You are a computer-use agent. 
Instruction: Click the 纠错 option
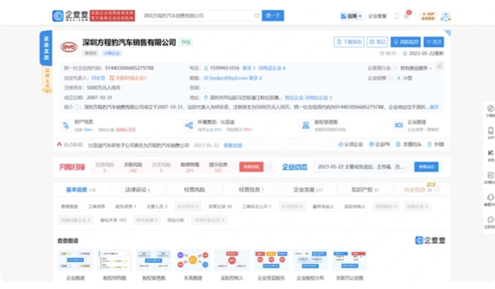click(435, 145)
